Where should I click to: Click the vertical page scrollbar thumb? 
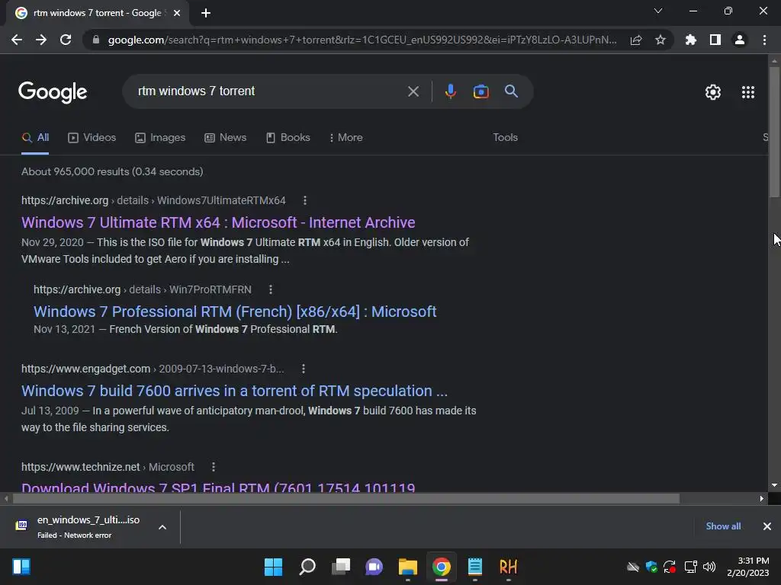[774, 132]
